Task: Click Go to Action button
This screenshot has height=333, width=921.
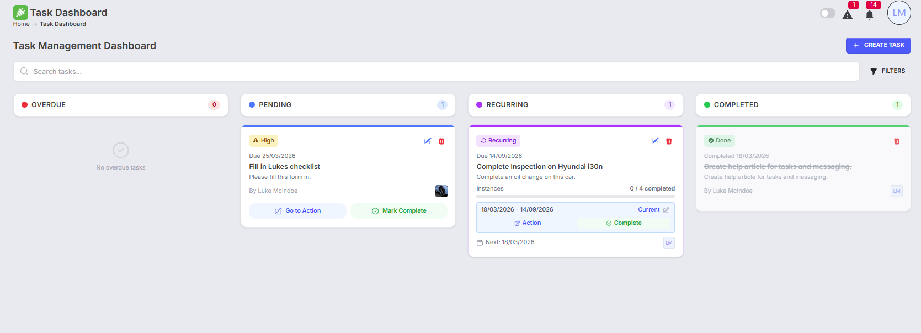Action: click(x=297, y=211)
